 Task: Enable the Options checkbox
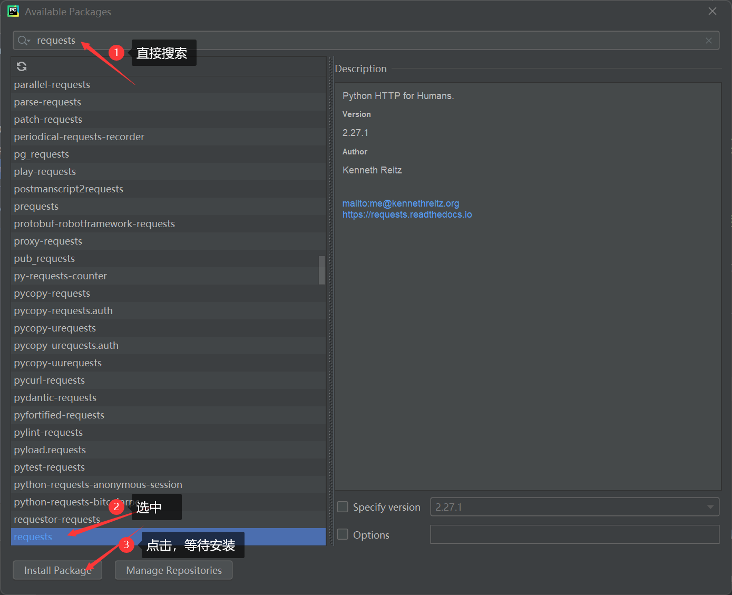[343, 534]
